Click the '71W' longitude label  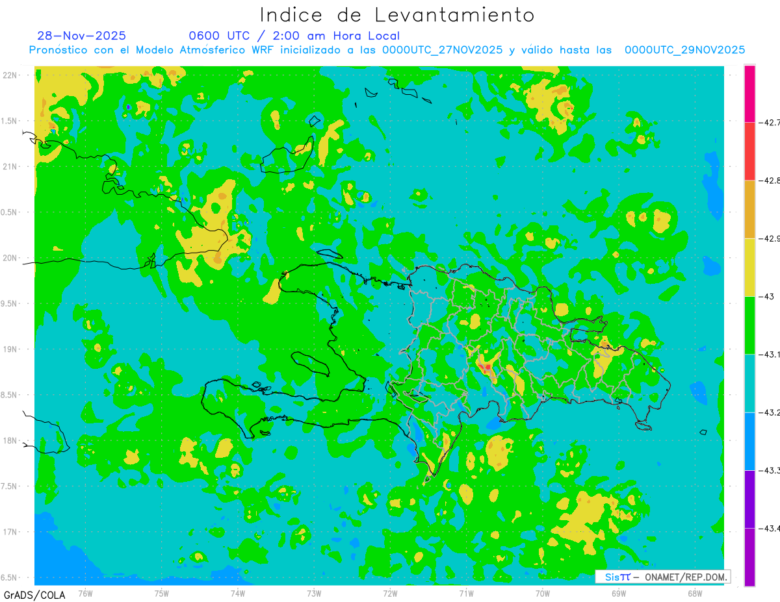click(466, 592)
